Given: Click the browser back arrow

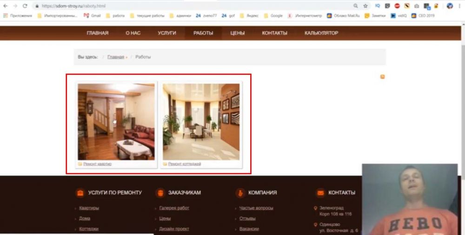Looking at the screenshot, I should point(5,6).
